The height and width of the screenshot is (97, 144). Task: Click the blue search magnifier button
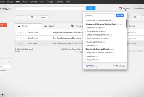pyautogui.click(x=91, y=8)
